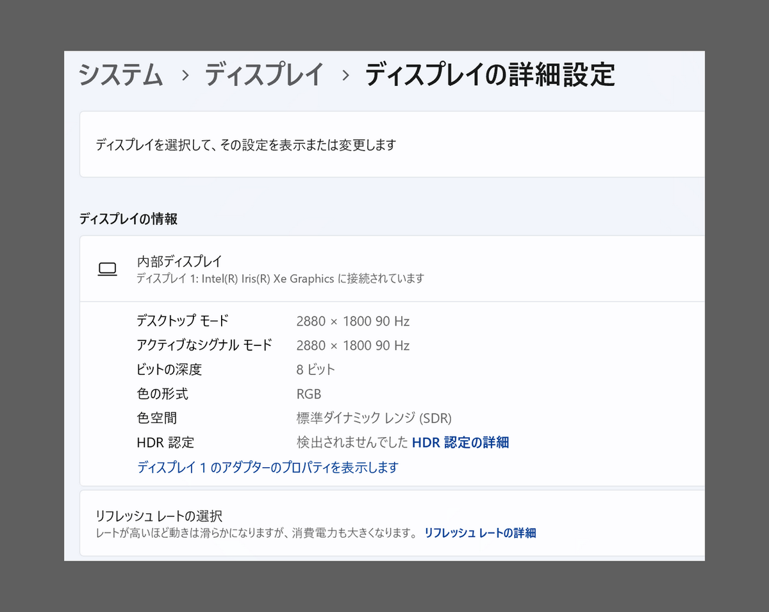The height and width of the screenshot is (612, 769).
Task: Open リフレッシュ レートの詳細 link
Action: (480, 533)
